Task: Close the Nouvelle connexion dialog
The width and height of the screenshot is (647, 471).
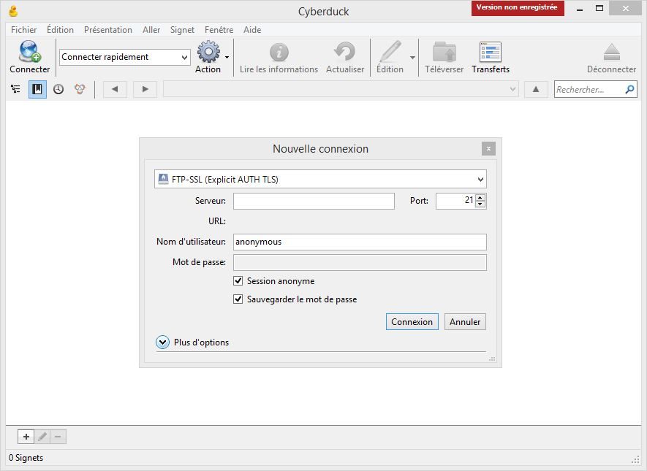Action: pyautogui.click(x=488, y=149)
